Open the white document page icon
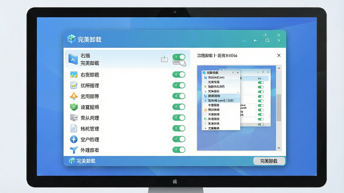Screen dimensions: 344x193 [74, 128]
